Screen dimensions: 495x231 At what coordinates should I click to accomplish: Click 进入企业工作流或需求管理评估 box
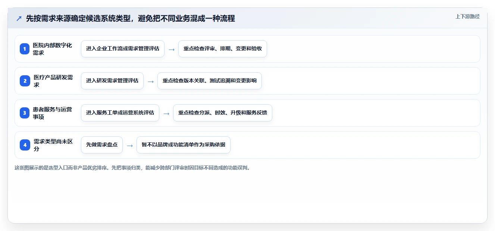point(123,49)
